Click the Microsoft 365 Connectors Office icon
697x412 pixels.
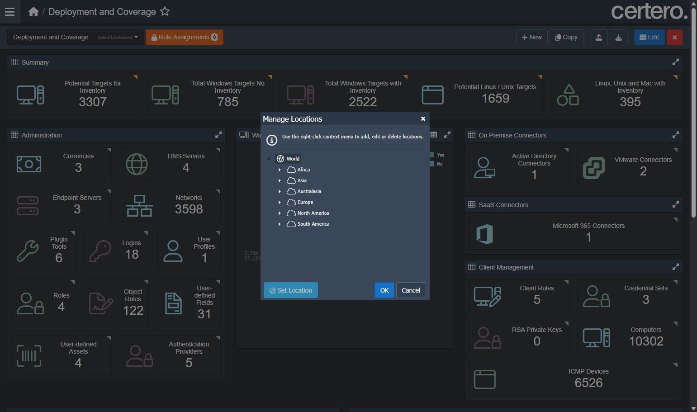click(x=484, y=234)
